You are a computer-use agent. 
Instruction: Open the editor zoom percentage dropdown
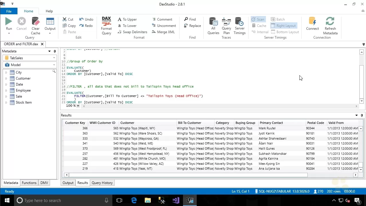[x=78, y=106]
